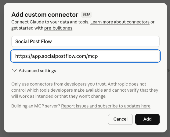Open Report issues and subscribe link
The image size is (170, 137).
[x=106, y=106]
